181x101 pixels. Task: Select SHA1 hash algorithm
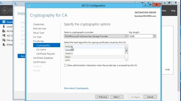point(94,57)
